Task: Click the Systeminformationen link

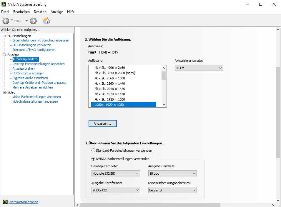Action: [23, 202]
